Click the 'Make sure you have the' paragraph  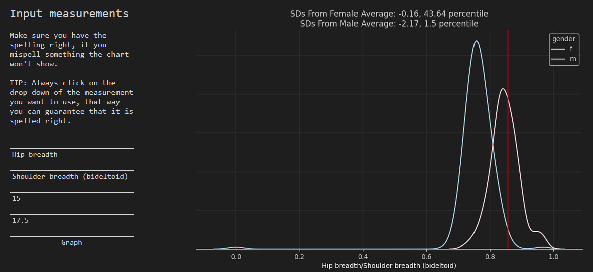[x=69, y=50]
